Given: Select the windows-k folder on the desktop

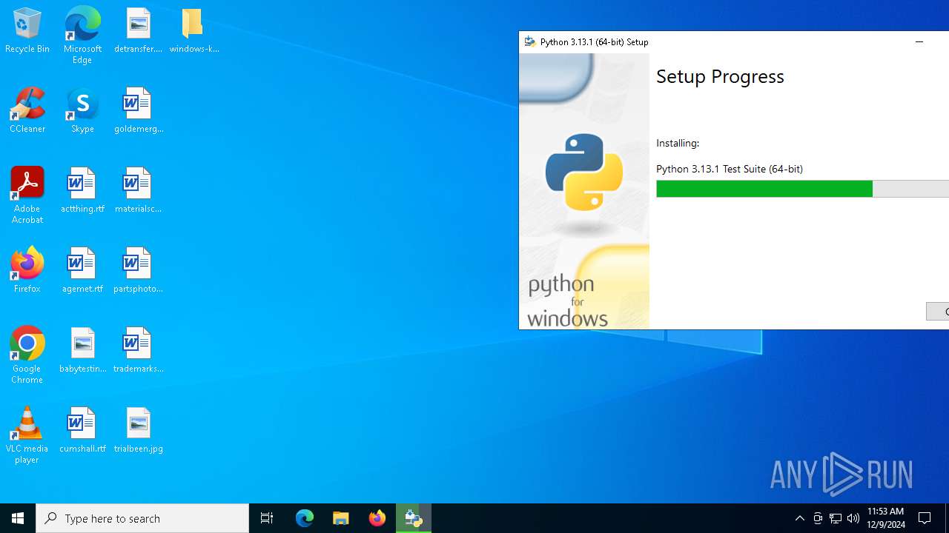Looking at the screenshot, I should tap(194, 31).
